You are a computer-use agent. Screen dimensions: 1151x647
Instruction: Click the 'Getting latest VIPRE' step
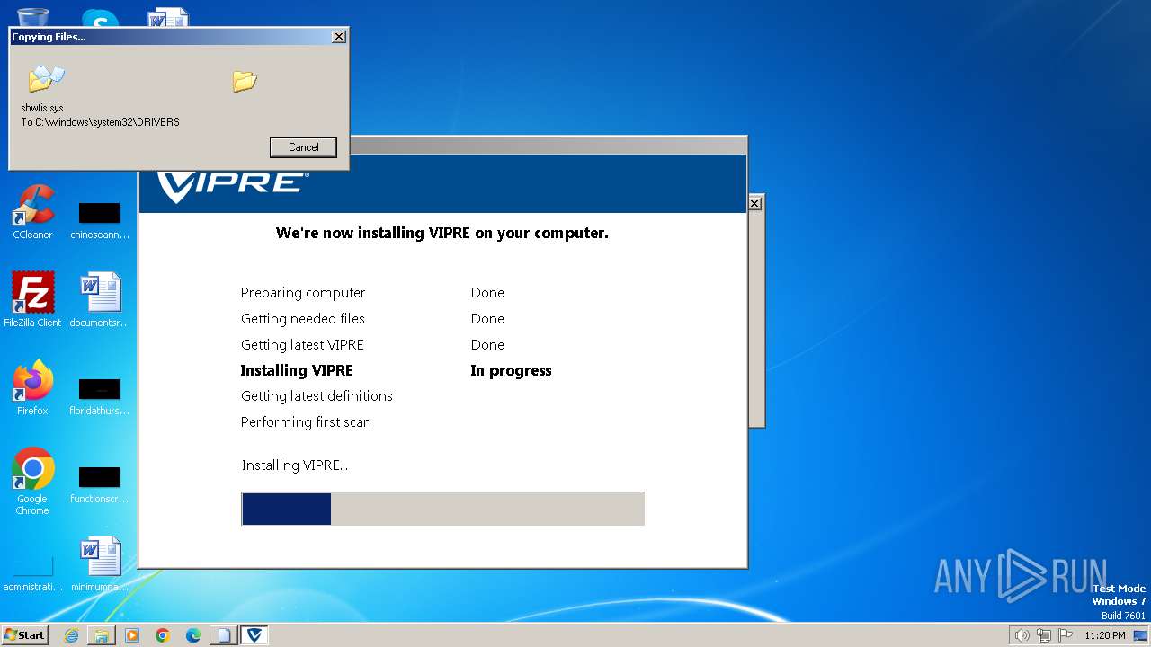pos(302,345)
